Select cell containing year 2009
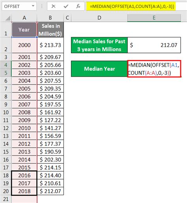This screenshot has width=187, height=203. coord(24,120)
